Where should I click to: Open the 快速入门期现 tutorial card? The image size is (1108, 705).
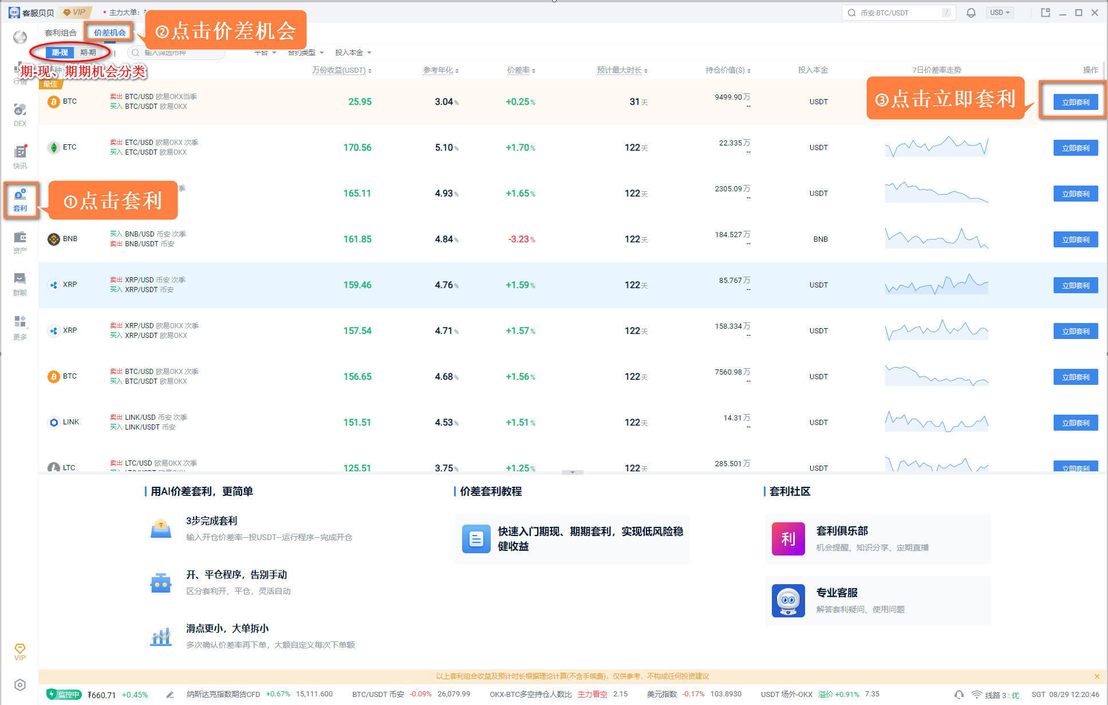click(x=572, y=539)
